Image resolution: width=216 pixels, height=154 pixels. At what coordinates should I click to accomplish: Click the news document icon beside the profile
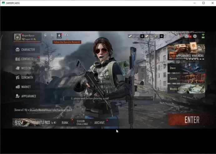coord(45,36)
